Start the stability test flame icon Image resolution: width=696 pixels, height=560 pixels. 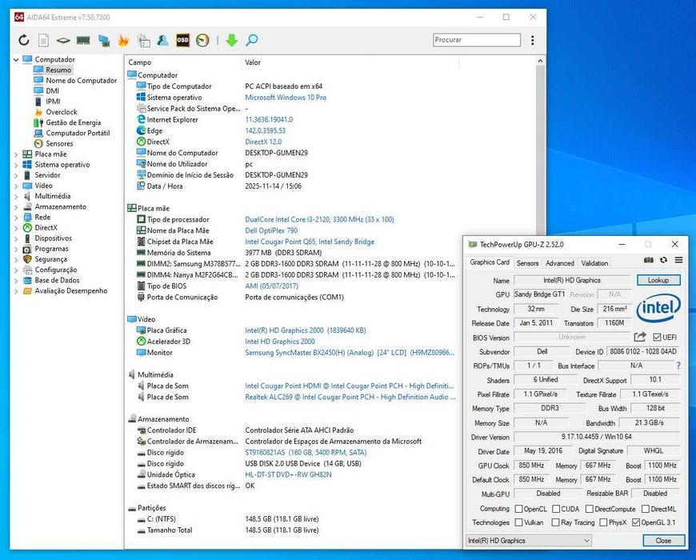click(x=123, y=40)
